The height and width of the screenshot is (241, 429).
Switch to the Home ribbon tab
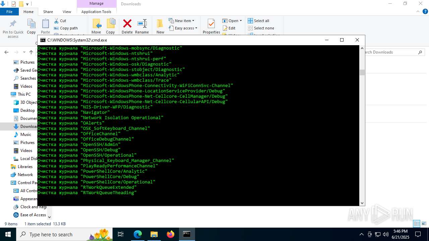pos(28,12)
